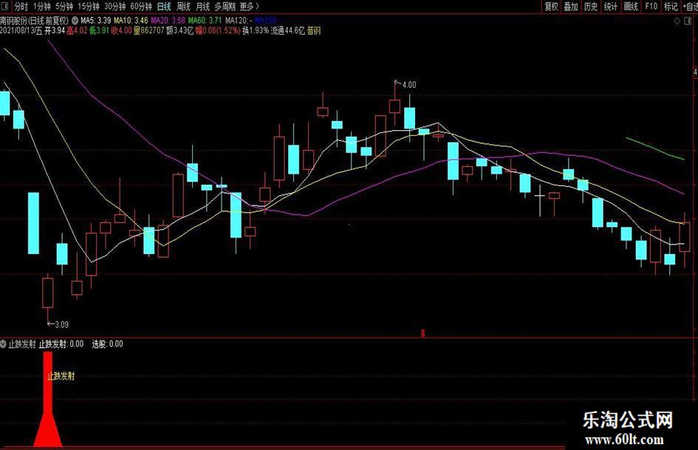Click the date 2021/08/13/五 in the info line
This screenshot has width=698, height=450.
coord(21,31)
